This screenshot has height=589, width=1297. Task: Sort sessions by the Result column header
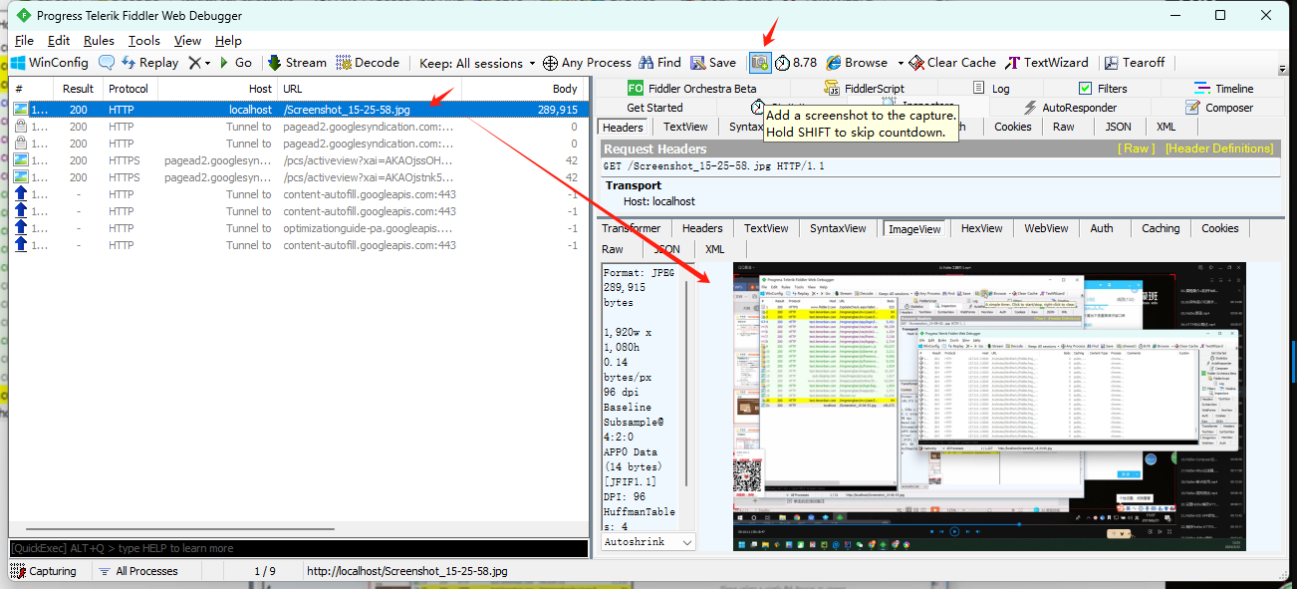pyautogui.click(x=79, y=89)
